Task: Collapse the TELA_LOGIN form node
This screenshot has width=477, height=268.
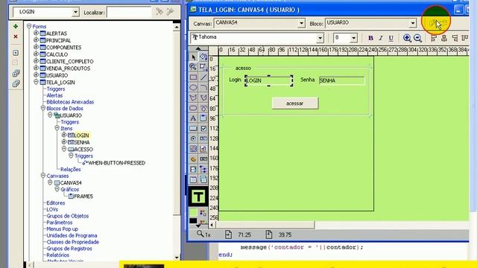Action: tap(36, 82)
